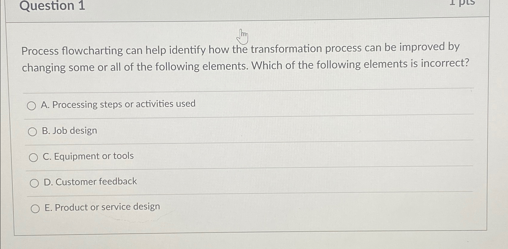508x249 pixels.
Task: Click the answer text Equipment or tools
Action: [88, 156]
